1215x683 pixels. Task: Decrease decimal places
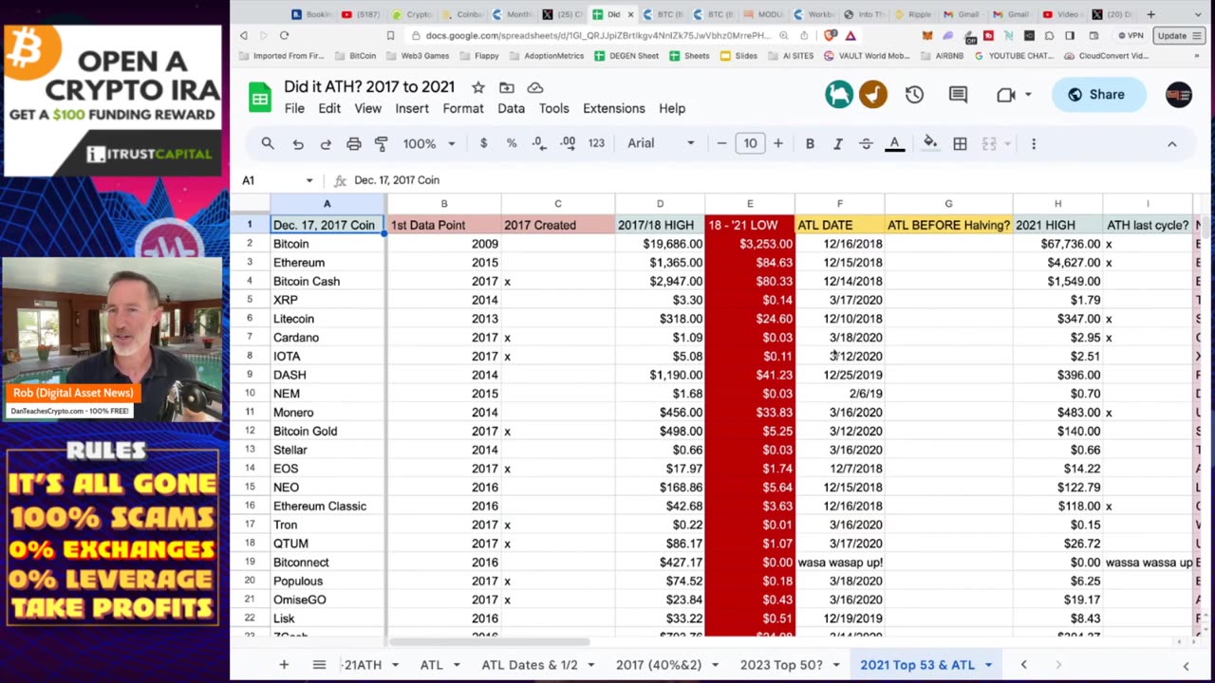(x=538, y=143)
